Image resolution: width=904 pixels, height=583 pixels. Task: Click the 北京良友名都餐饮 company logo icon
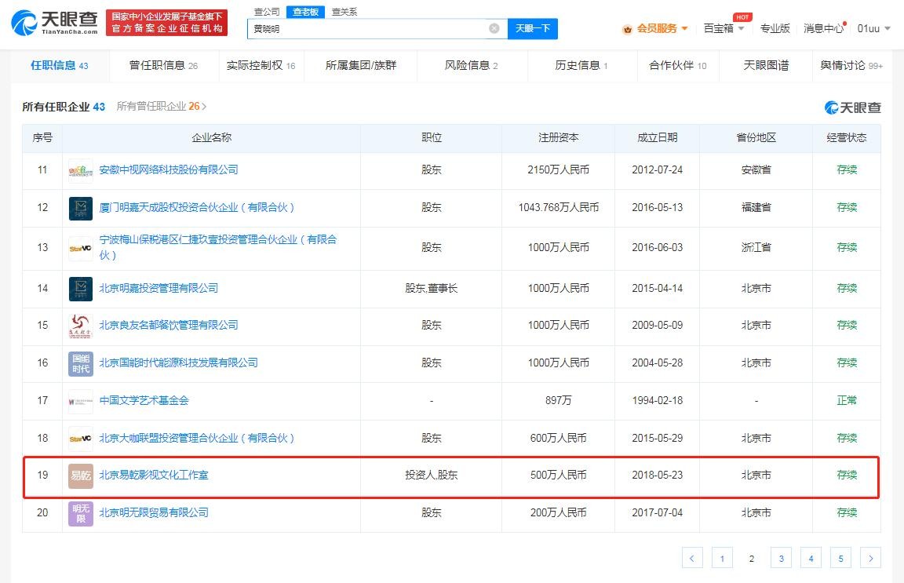tap(81, 326)
